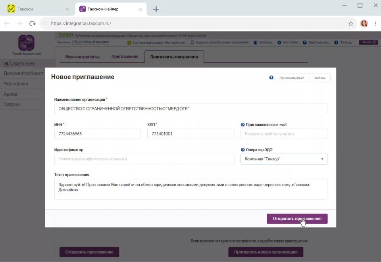This screenshot has height=262, width=381.
Task: Reload the page
Action: pyautogui.click(x=32, y=23)
